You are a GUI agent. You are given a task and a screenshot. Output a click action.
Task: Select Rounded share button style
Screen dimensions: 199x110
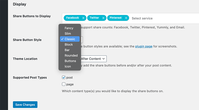point(71,56)
